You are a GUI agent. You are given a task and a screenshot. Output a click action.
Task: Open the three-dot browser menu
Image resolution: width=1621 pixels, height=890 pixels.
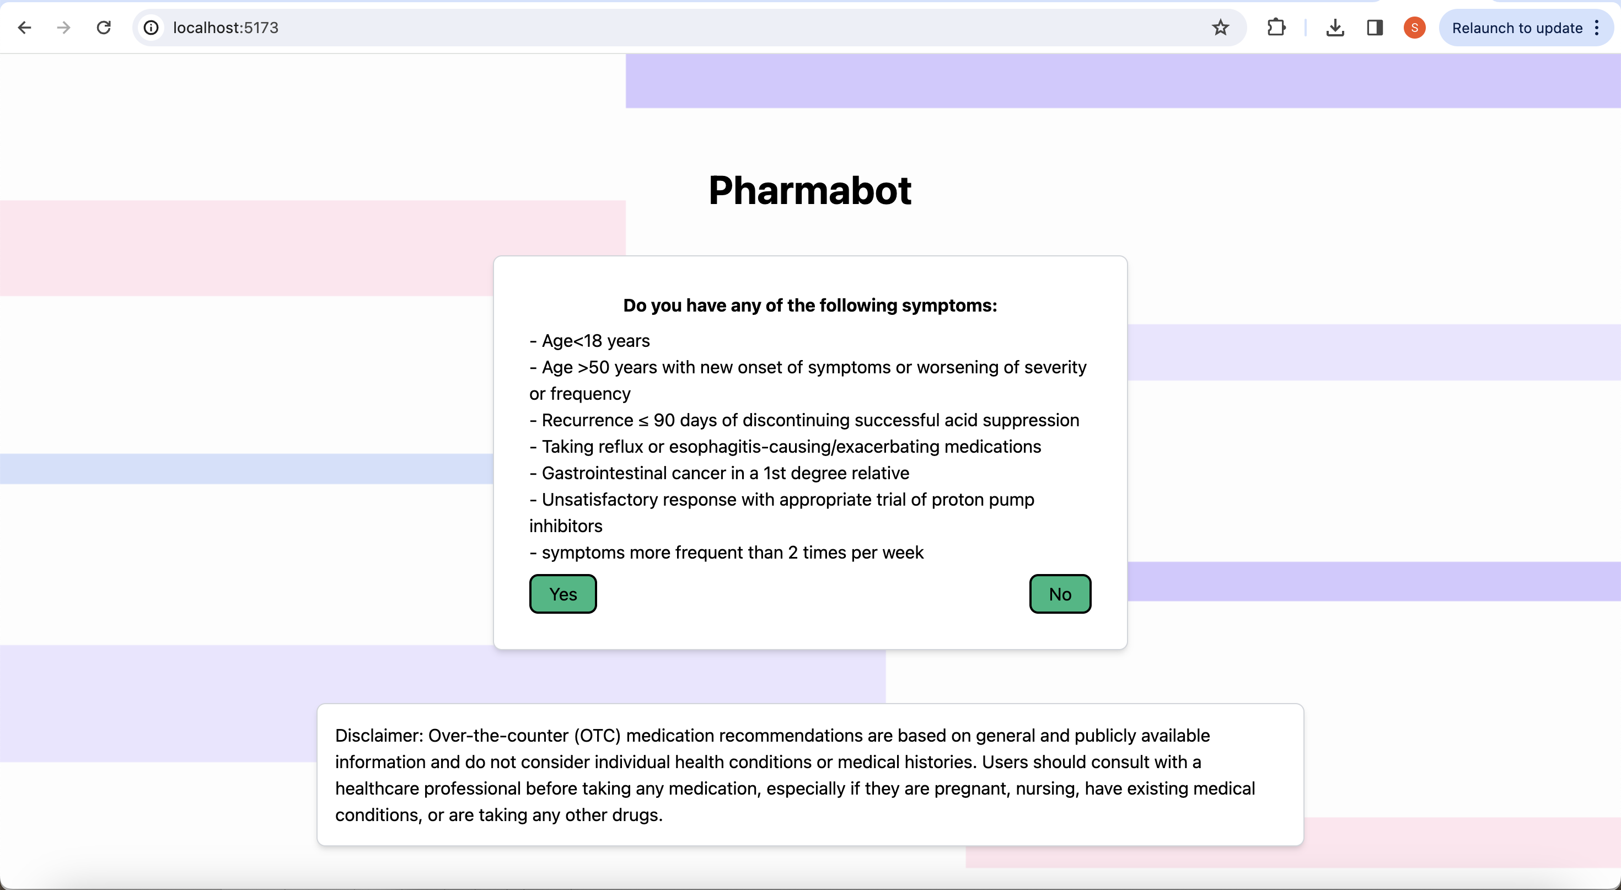(1597, 28)
